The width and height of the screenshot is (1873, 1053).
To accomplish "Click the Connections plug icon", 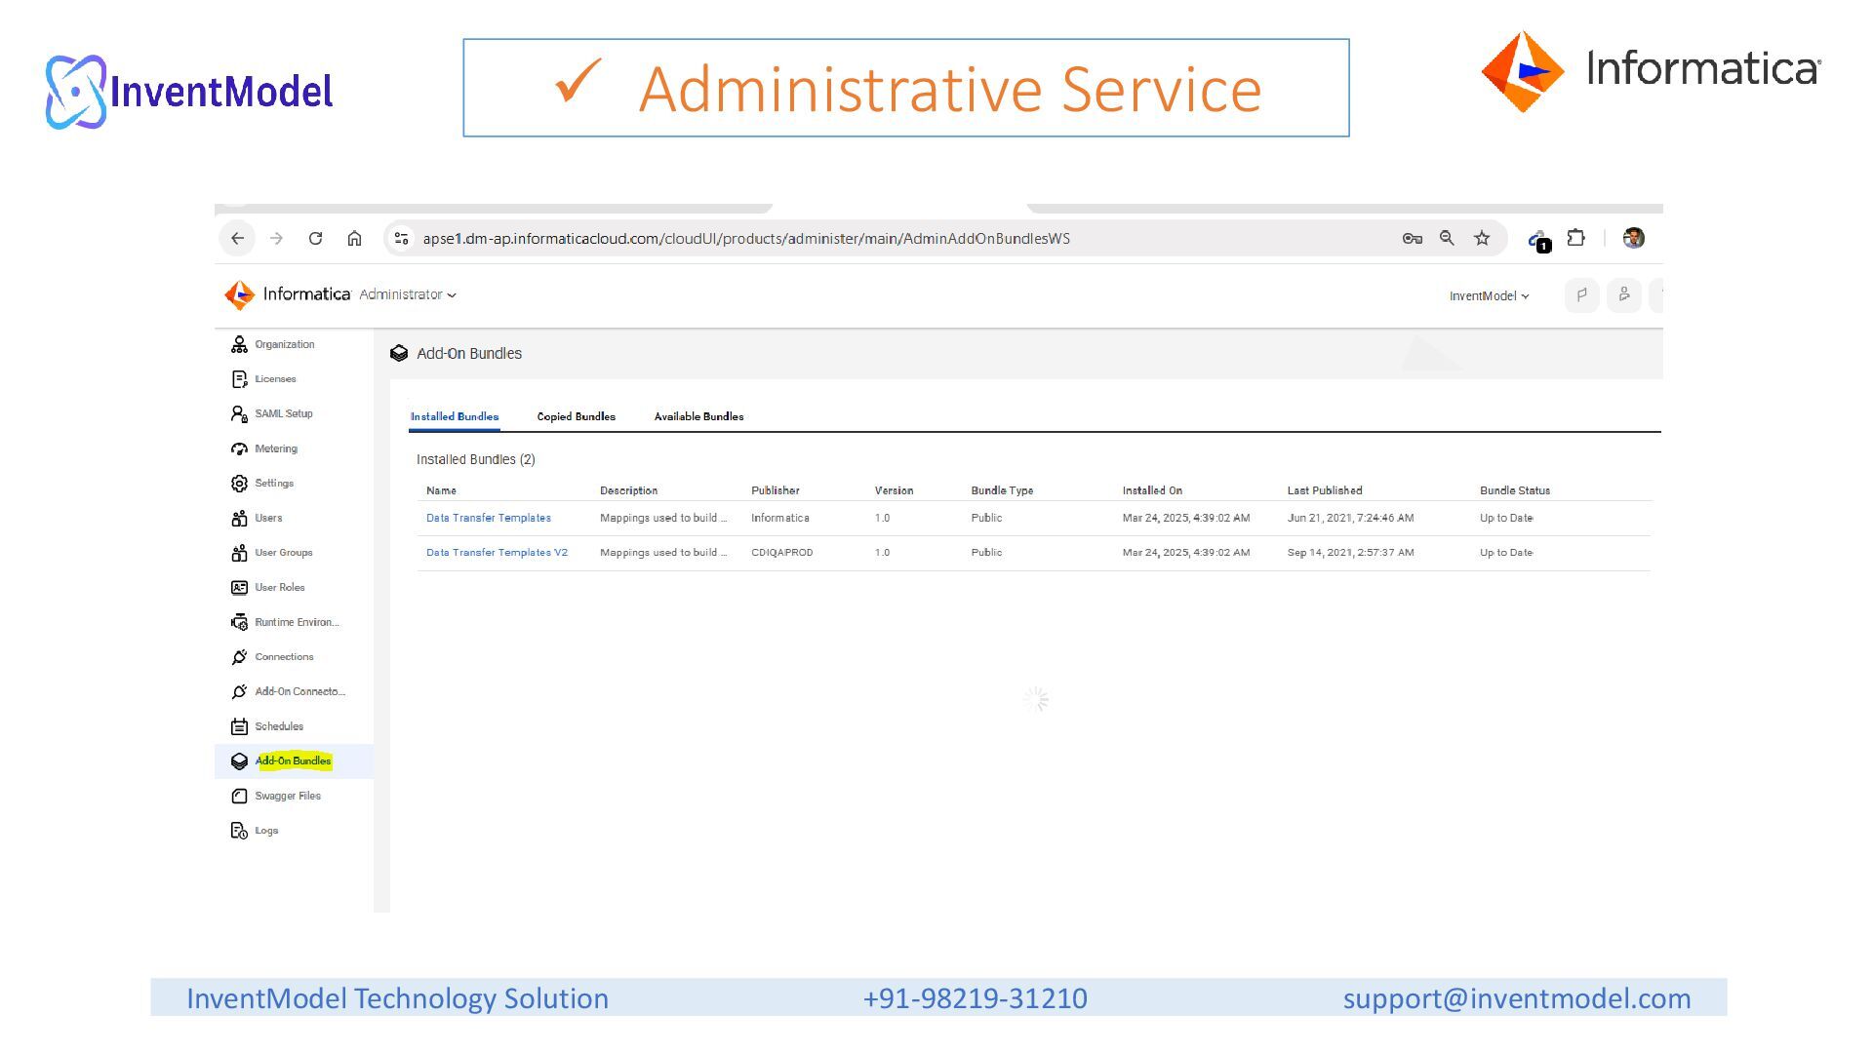I will (239, 657).
